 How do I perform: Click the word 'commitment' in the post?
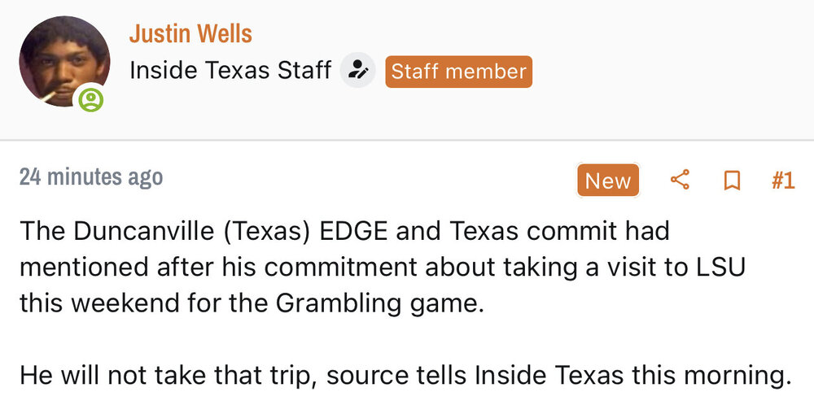pos(342,266)
